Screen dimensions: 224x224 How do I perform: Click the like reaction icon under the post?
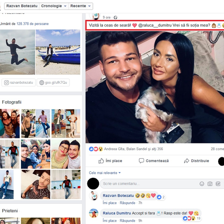[x=91, y=149]
